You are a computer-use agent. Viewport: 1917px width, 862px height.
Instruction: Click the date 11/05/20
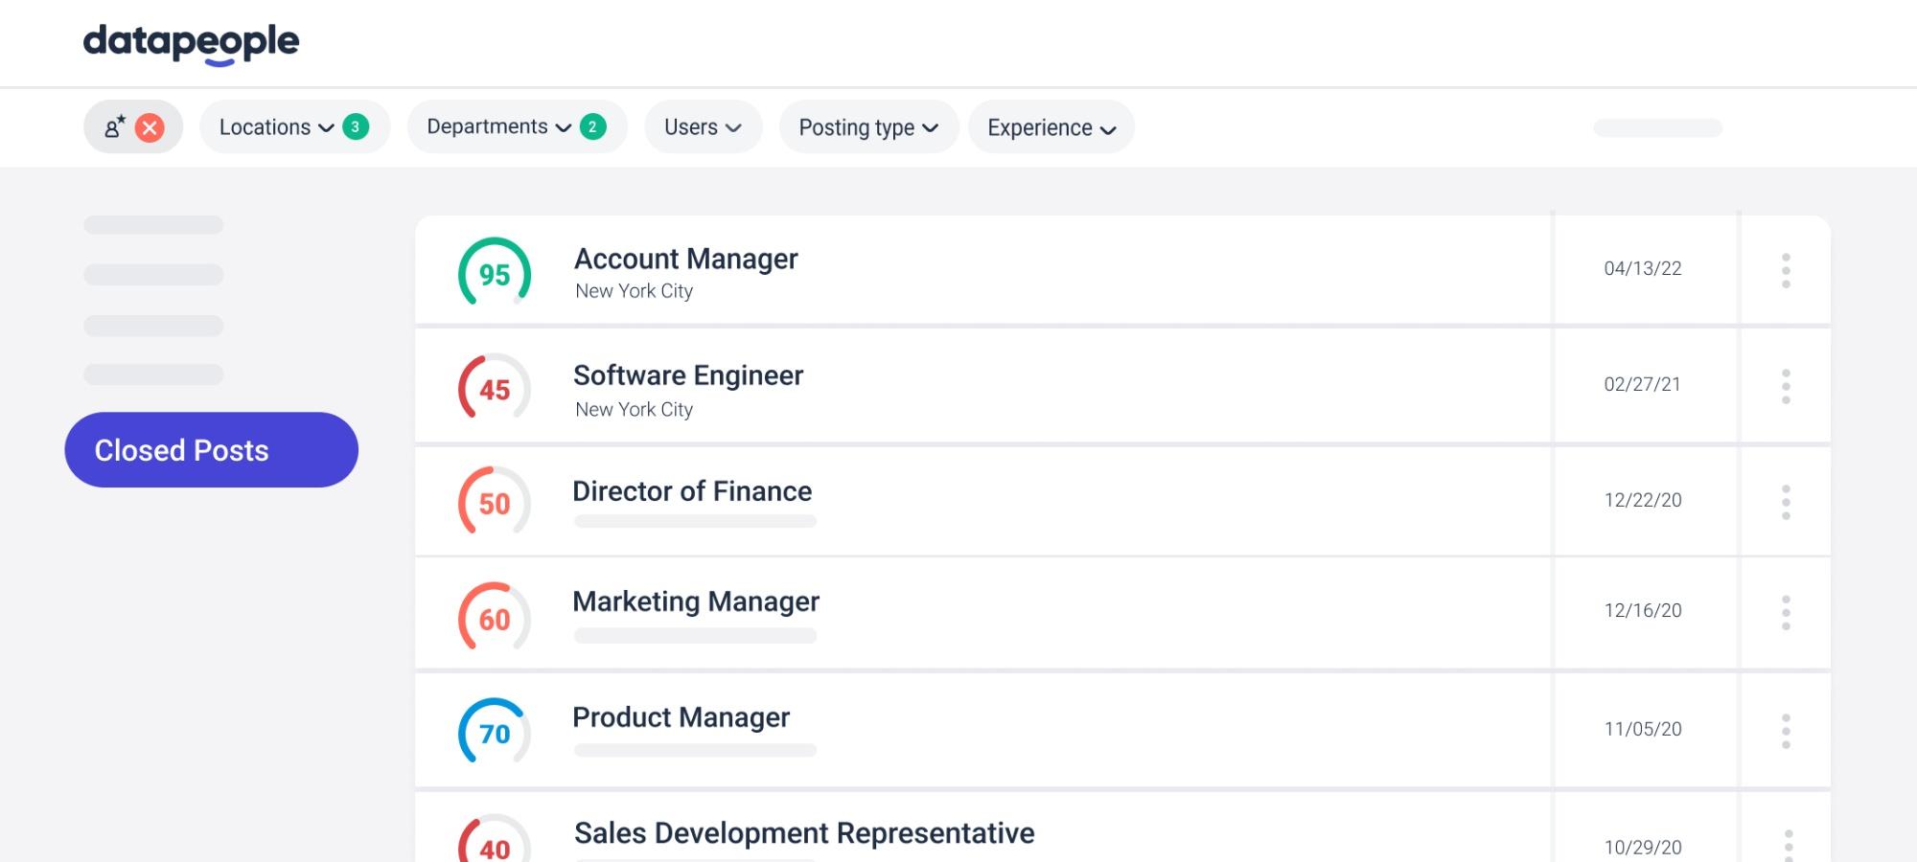pos(1643,729)
